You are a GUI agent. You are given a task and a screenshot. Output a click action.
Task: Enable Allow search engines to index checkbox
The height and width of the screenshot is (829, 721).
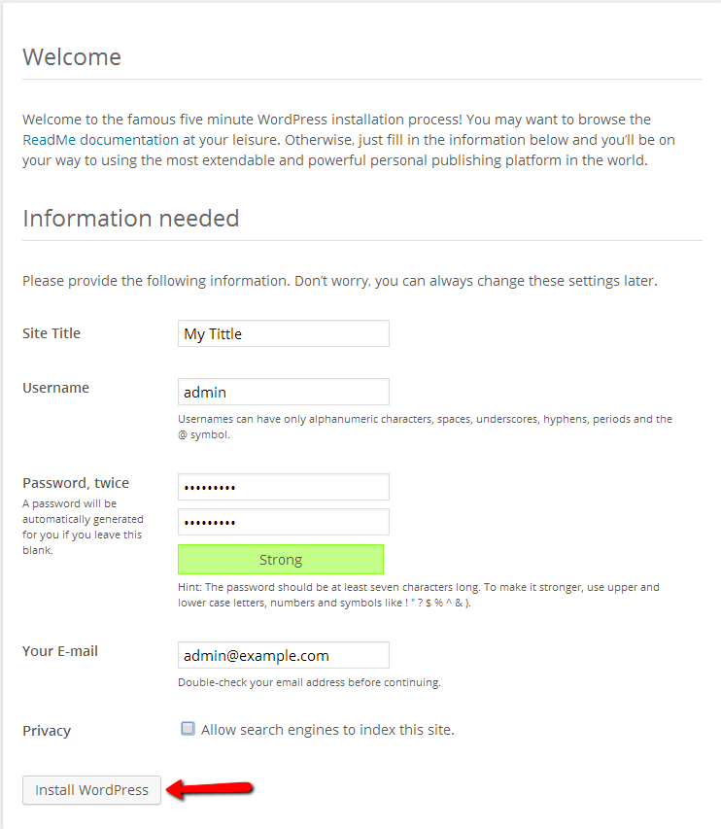(188, 729)
